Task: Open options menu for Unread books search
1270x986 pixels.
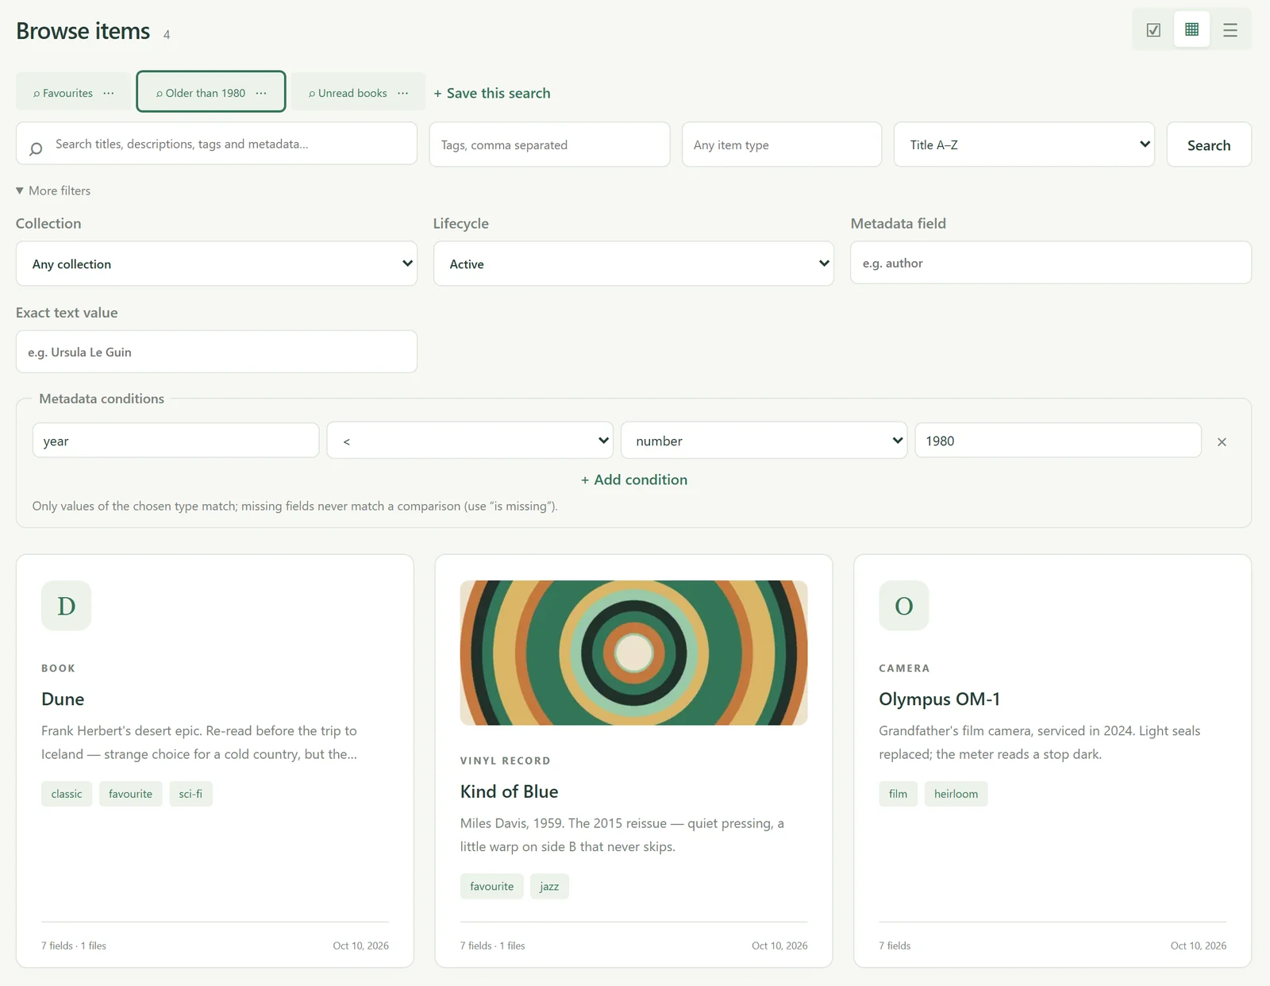Action: coord(403,93)
